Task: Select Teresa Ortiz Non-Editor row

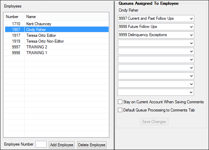Action: click(x=45, y=41)
